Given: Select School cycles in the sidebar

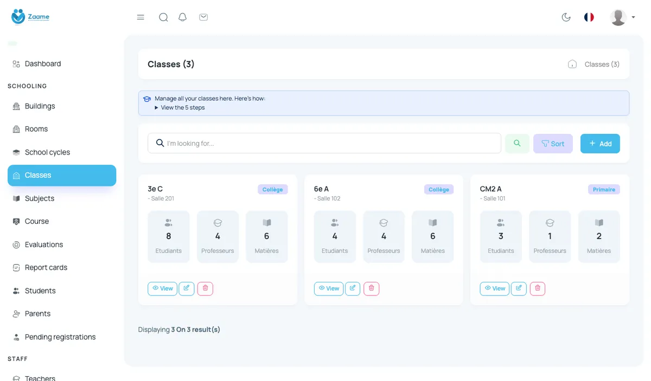Looking at the screenshot, I should pos(62,152).
